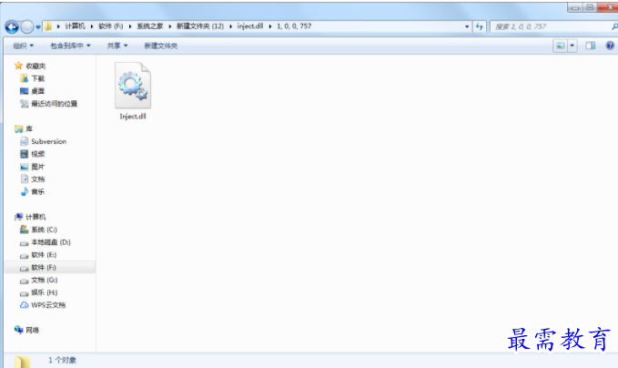The height and width of the screenshot is (368, 618).
Task: Open Help with the question mark icon
Action: click(610, 46)
